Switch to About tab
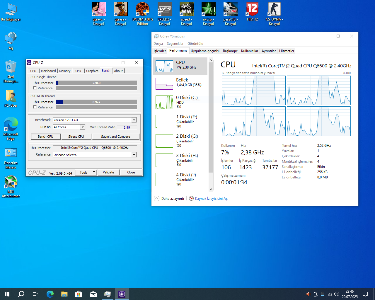The height and width of the screenshot is (300, 375). [118, 71]
